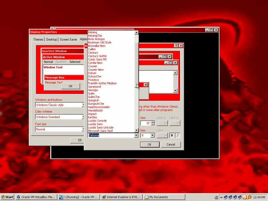Open the Color 2 dropdown
The width and height of the screenshot is (268, 201).
coord(175,123)
